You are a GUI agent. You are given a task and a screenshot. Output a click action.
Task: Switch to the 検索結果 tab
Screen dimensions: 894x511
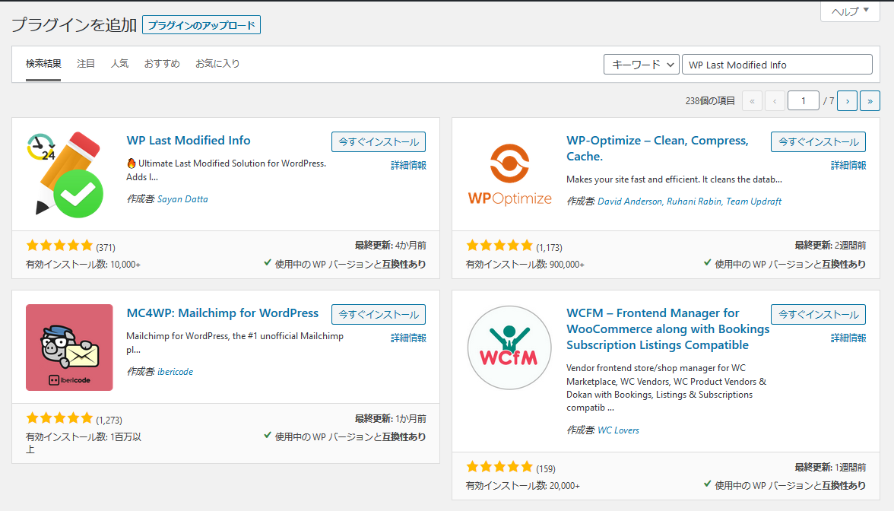click(x=43, y=64)
